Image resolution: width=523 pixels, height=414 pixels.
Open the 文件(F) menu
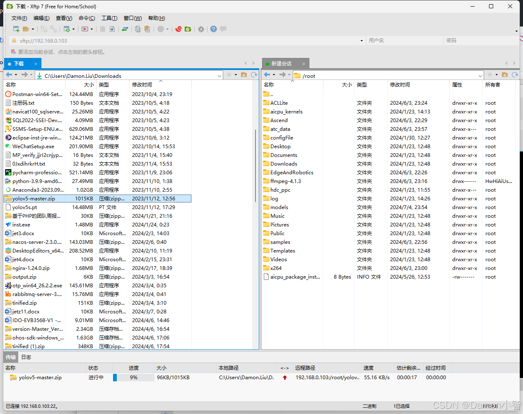point(19,18)
